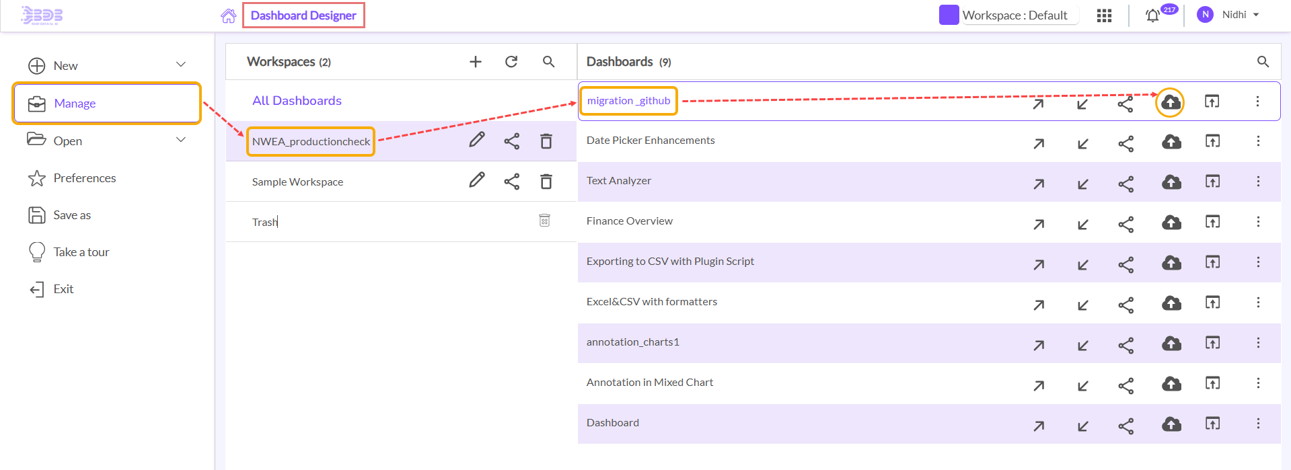Push migration_github dashboard to cloud

pyautogui.click(x=1171, y=102)
